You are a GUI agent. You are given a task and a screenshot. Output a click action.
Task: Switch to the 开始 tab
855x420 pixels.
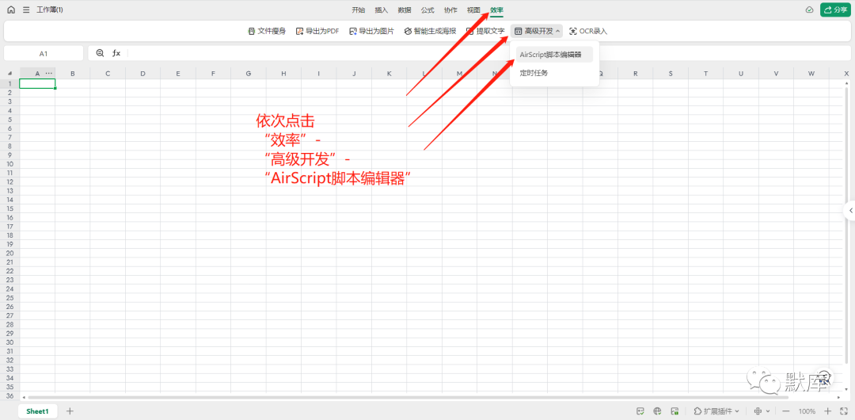(x=359, y=10)
